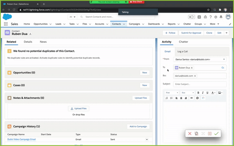Viewport: 234px width, 146px height.
Task: Align email text to the left
Action: point(177,98)
